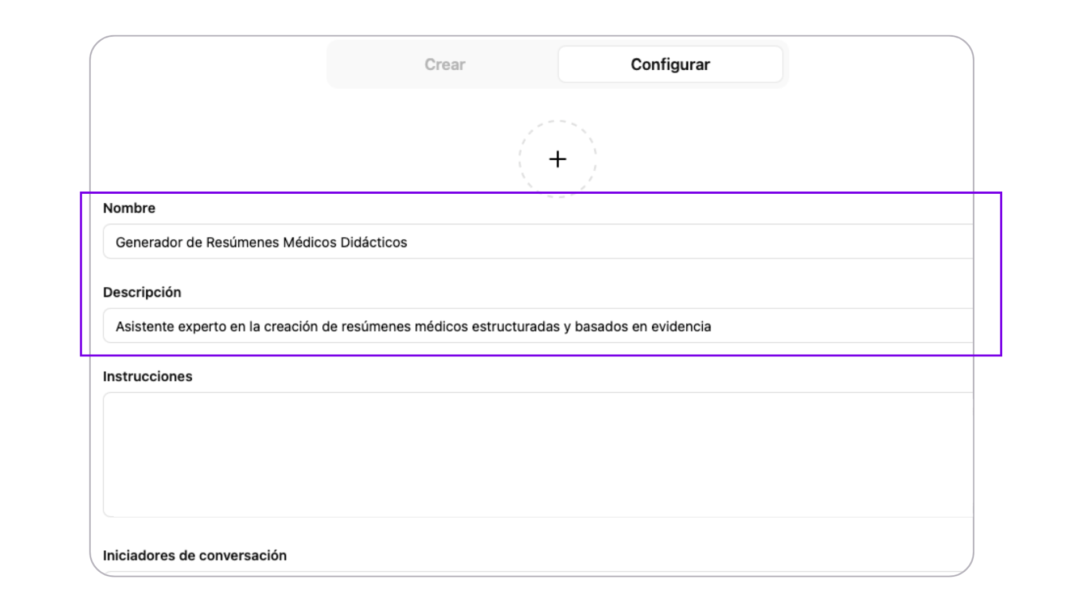Viewport: 1089px width, 612px height.
Task: Select the Configurar tab
Action: pos(670,65)
